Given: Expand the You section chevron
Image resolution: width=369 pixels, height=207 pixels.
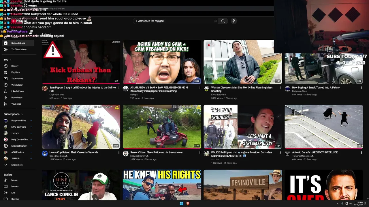Looking at the screenshot, I should click(11, 60).
